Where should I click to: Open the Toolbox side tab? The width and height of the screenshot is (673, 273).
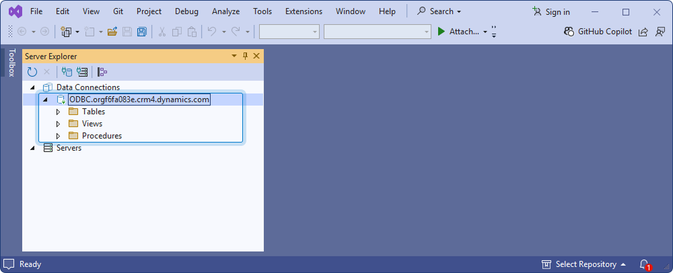click(11, 63)
